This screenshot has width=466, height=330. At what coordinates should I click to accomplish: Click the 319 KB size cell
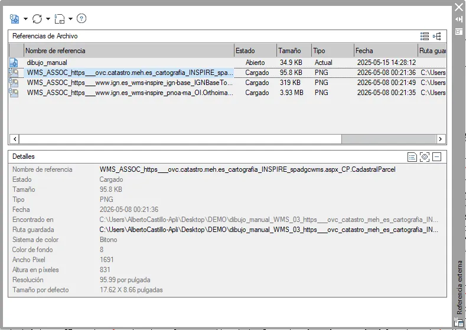290,83
